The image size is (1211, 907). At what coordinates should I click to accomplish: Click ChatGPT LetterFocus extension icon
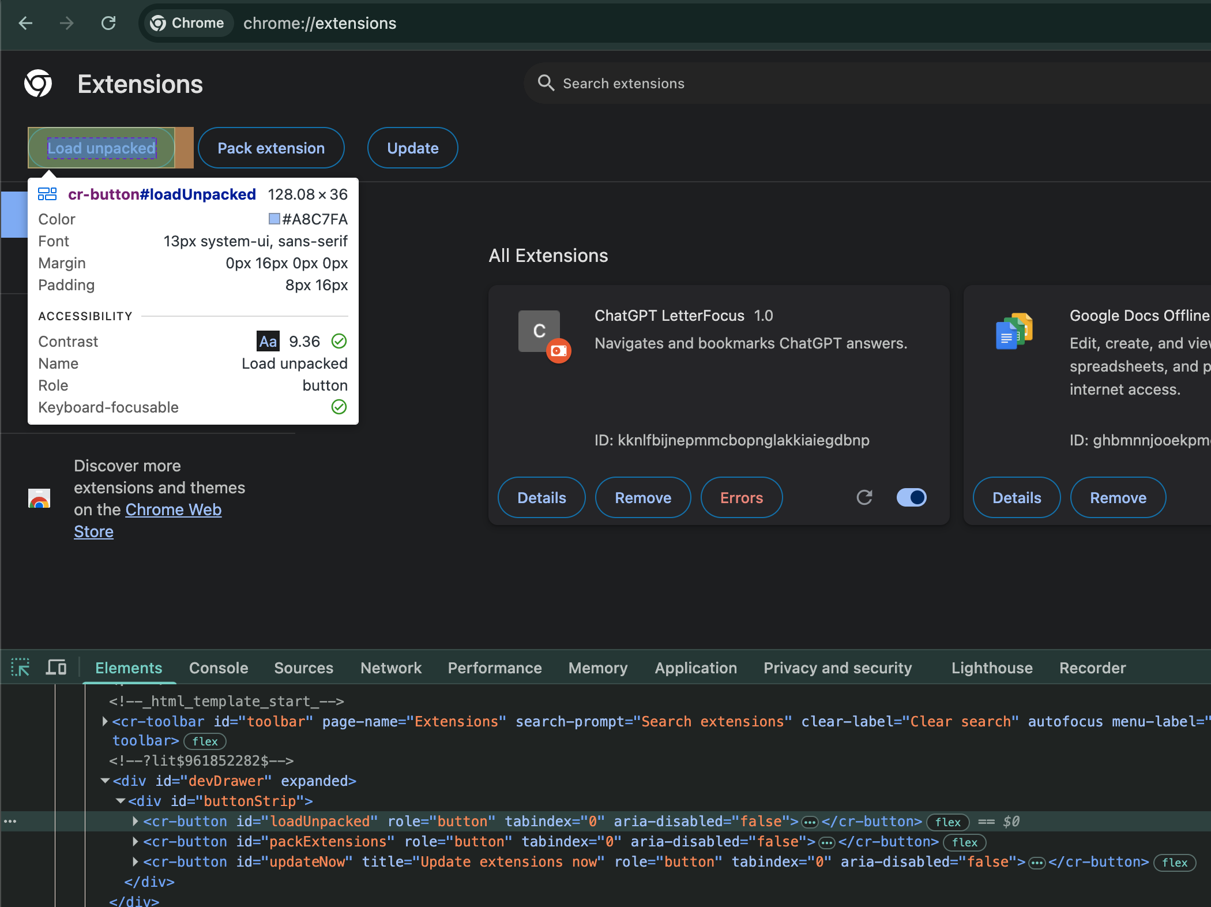click(539, 331)
